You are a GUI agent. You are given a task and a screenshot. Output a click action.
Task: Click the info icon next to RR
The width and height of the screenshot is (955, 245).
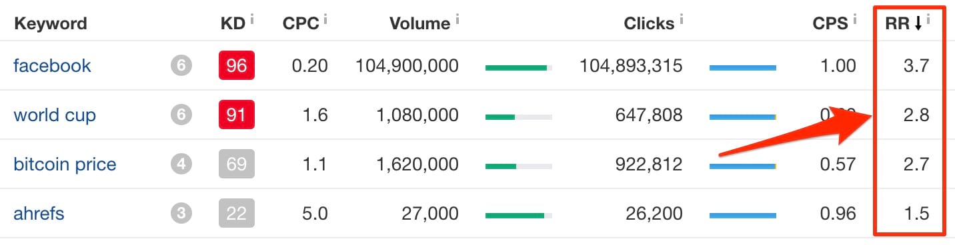coord(928,19)
